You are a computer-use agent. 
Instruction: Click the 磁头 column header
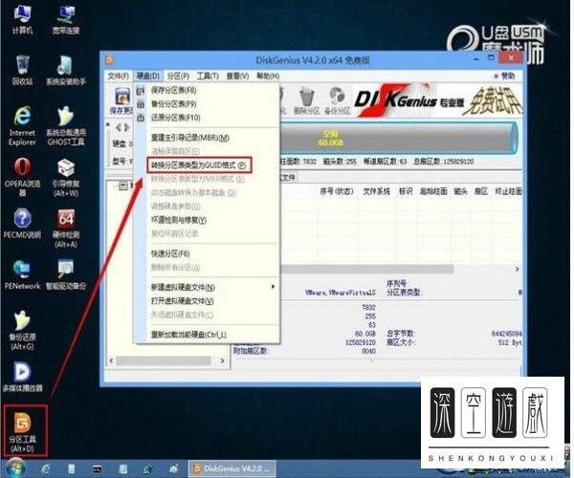[x=460, y=191]
